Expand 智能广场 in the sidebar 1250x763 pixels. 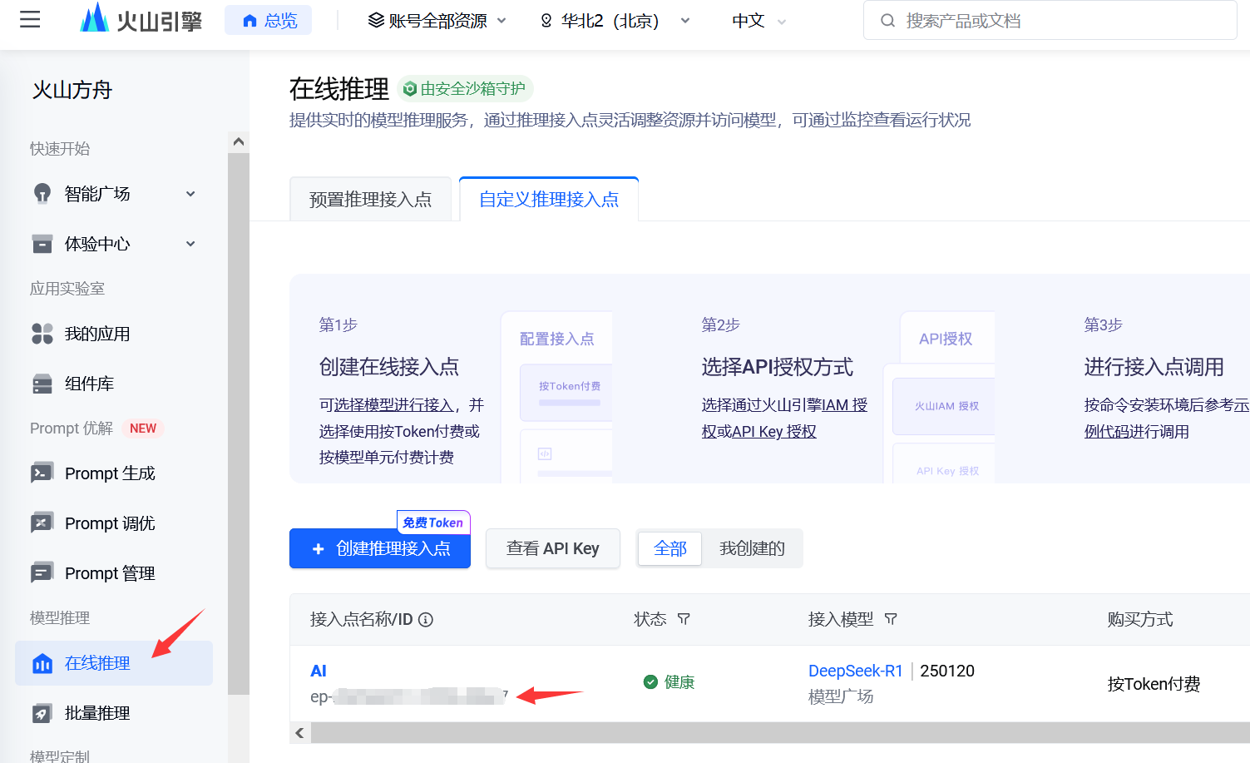(114, 194)
